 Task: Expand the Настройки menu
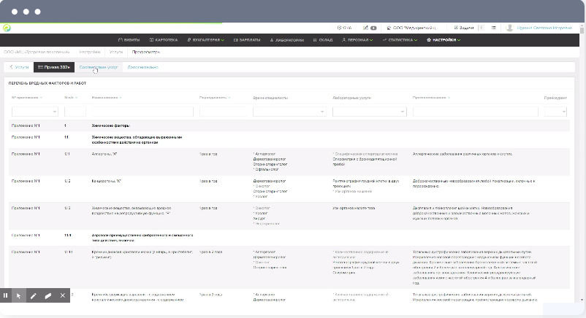444,40
